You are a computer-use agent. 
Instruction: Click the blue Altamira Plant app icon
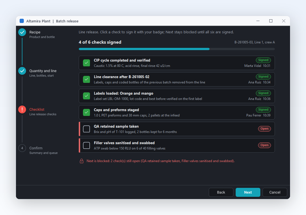pyautogui.click(x=22, y=21)
